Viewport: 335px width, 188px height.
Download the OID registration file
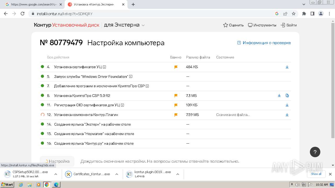coord(287,105)
